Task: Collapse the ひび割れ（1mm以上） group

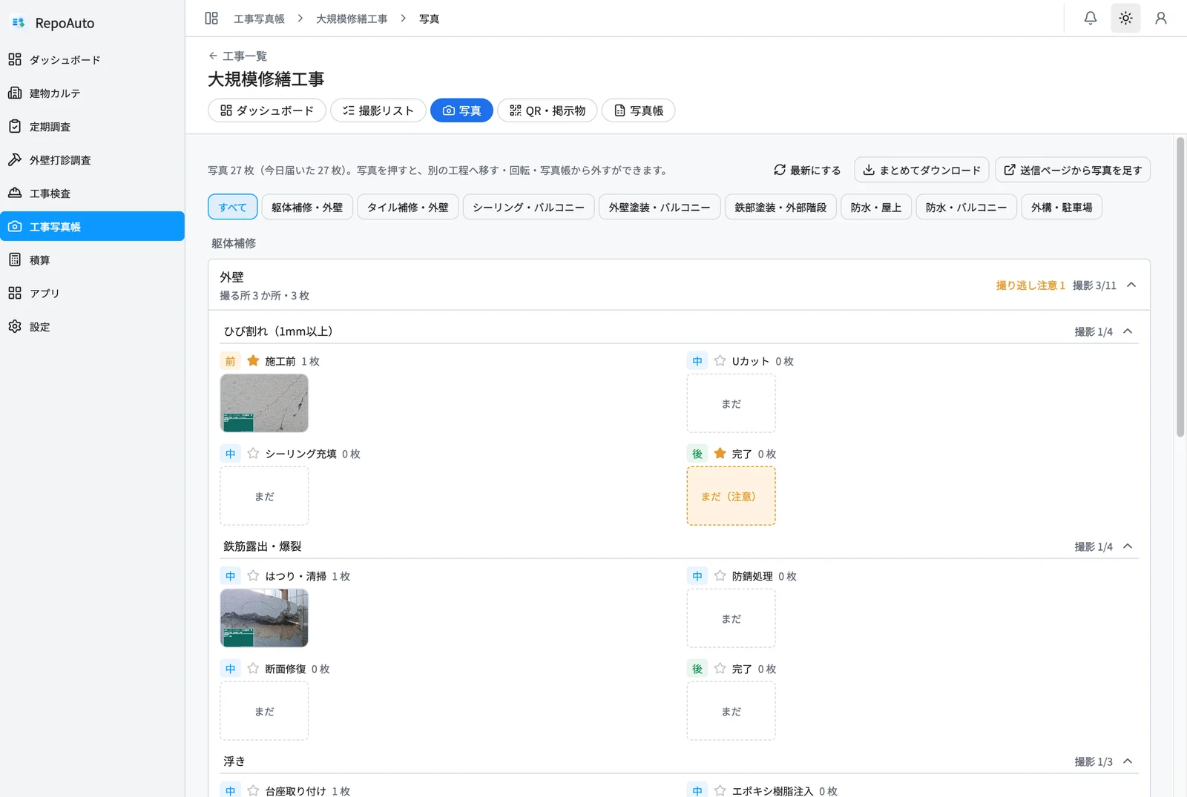Action: tap(1128, 331)
